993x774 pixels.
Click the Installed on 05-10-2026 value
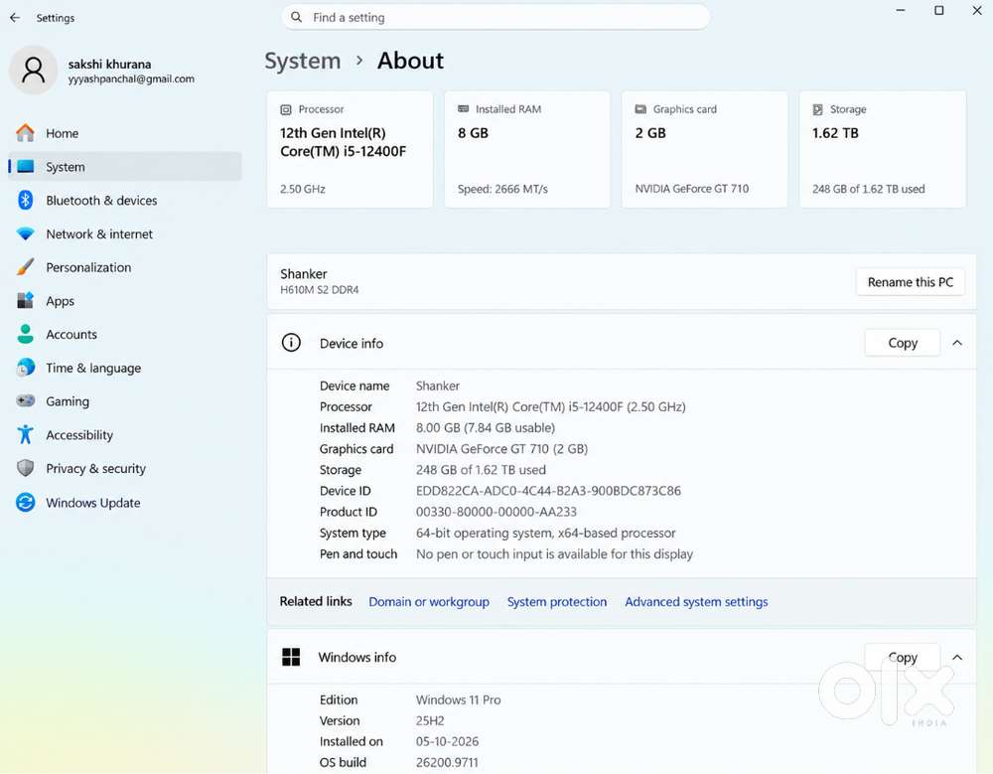coord(447,741)
